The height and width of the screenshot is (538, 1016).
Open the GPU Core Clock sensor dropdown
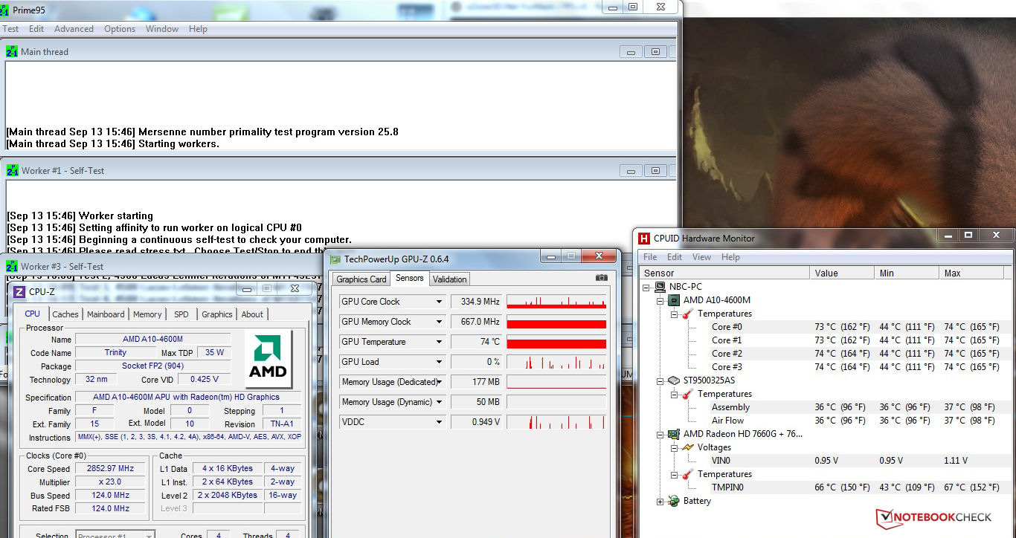click(x=439, y=302)
